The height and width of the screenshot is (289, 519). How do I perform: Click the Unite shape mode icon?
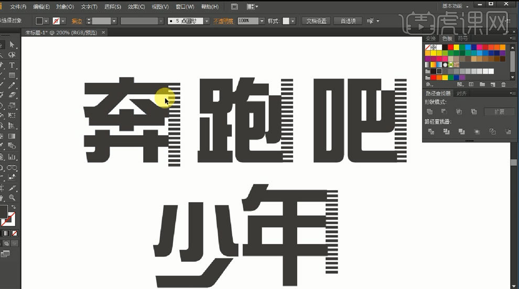point(430,112)
